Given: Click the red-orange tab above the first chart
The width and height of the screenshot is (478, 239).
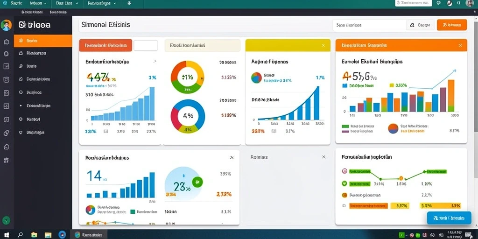Looking at the screenshot, I should coord(105,45).
